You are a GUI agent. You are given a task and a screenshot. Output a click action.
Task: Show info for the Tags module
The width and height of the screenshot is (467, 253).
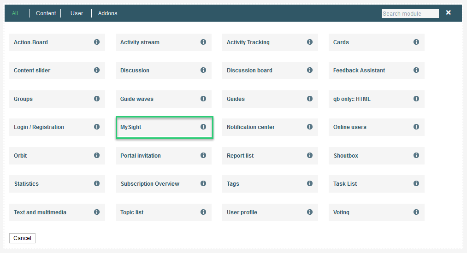point(310,183)
